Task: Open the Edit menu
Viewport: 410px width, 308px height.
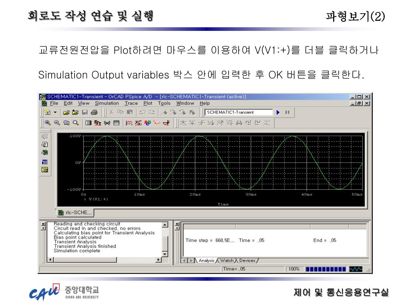Action: (68, 103)
